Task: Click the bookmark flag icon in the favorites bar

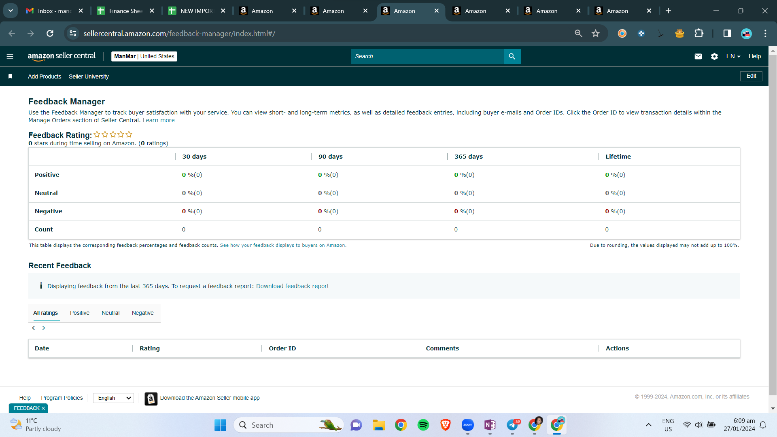Action: coord(11,76)
